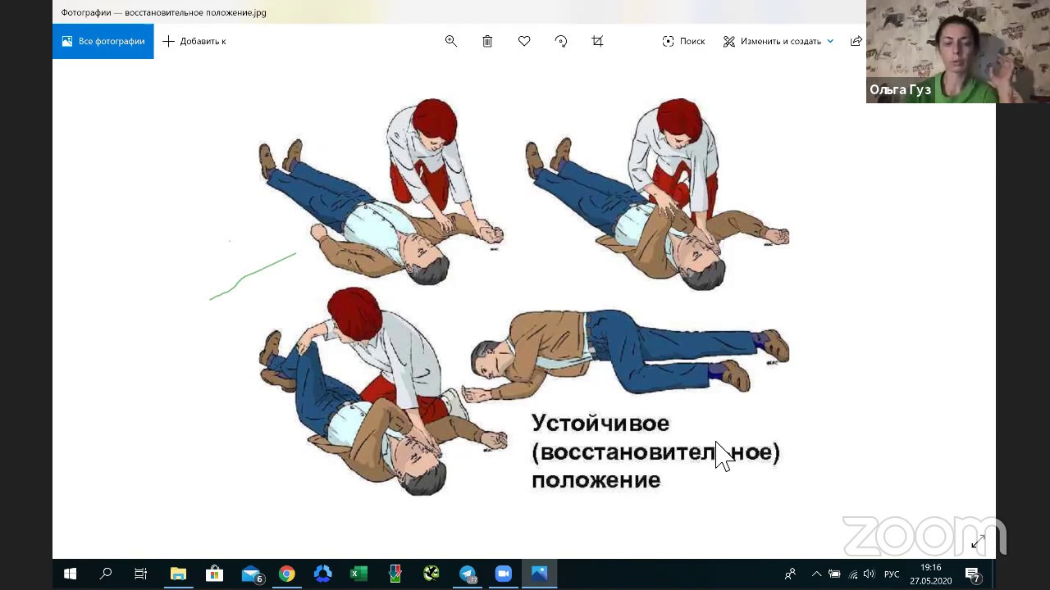
Task: Open Mail app from taskbar
Action: coord(251,574)
